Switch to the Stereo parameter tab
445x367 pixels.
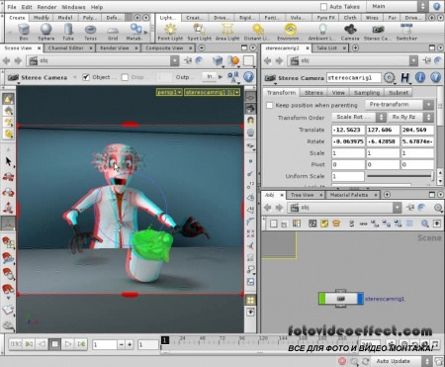(313, 93)
